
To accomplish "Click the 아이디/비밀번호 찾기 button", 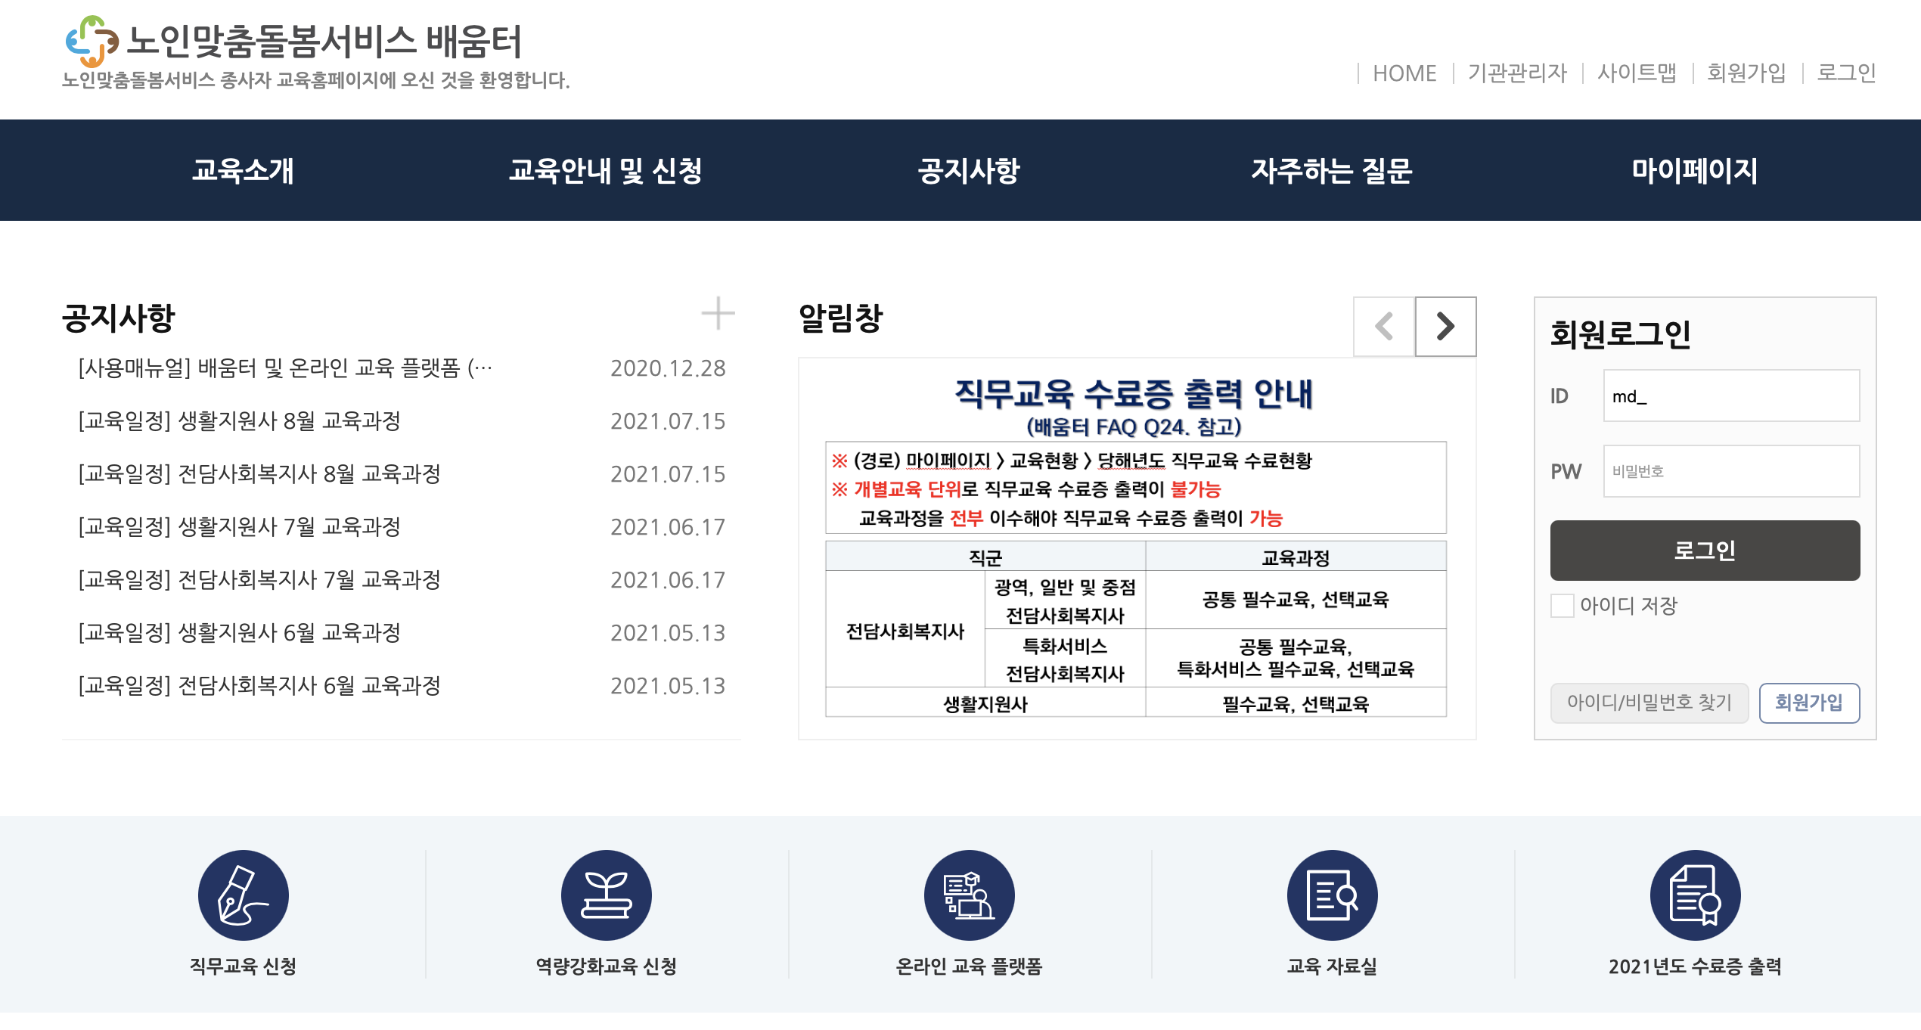I will pyautogui.click(x=1649, y=703).
